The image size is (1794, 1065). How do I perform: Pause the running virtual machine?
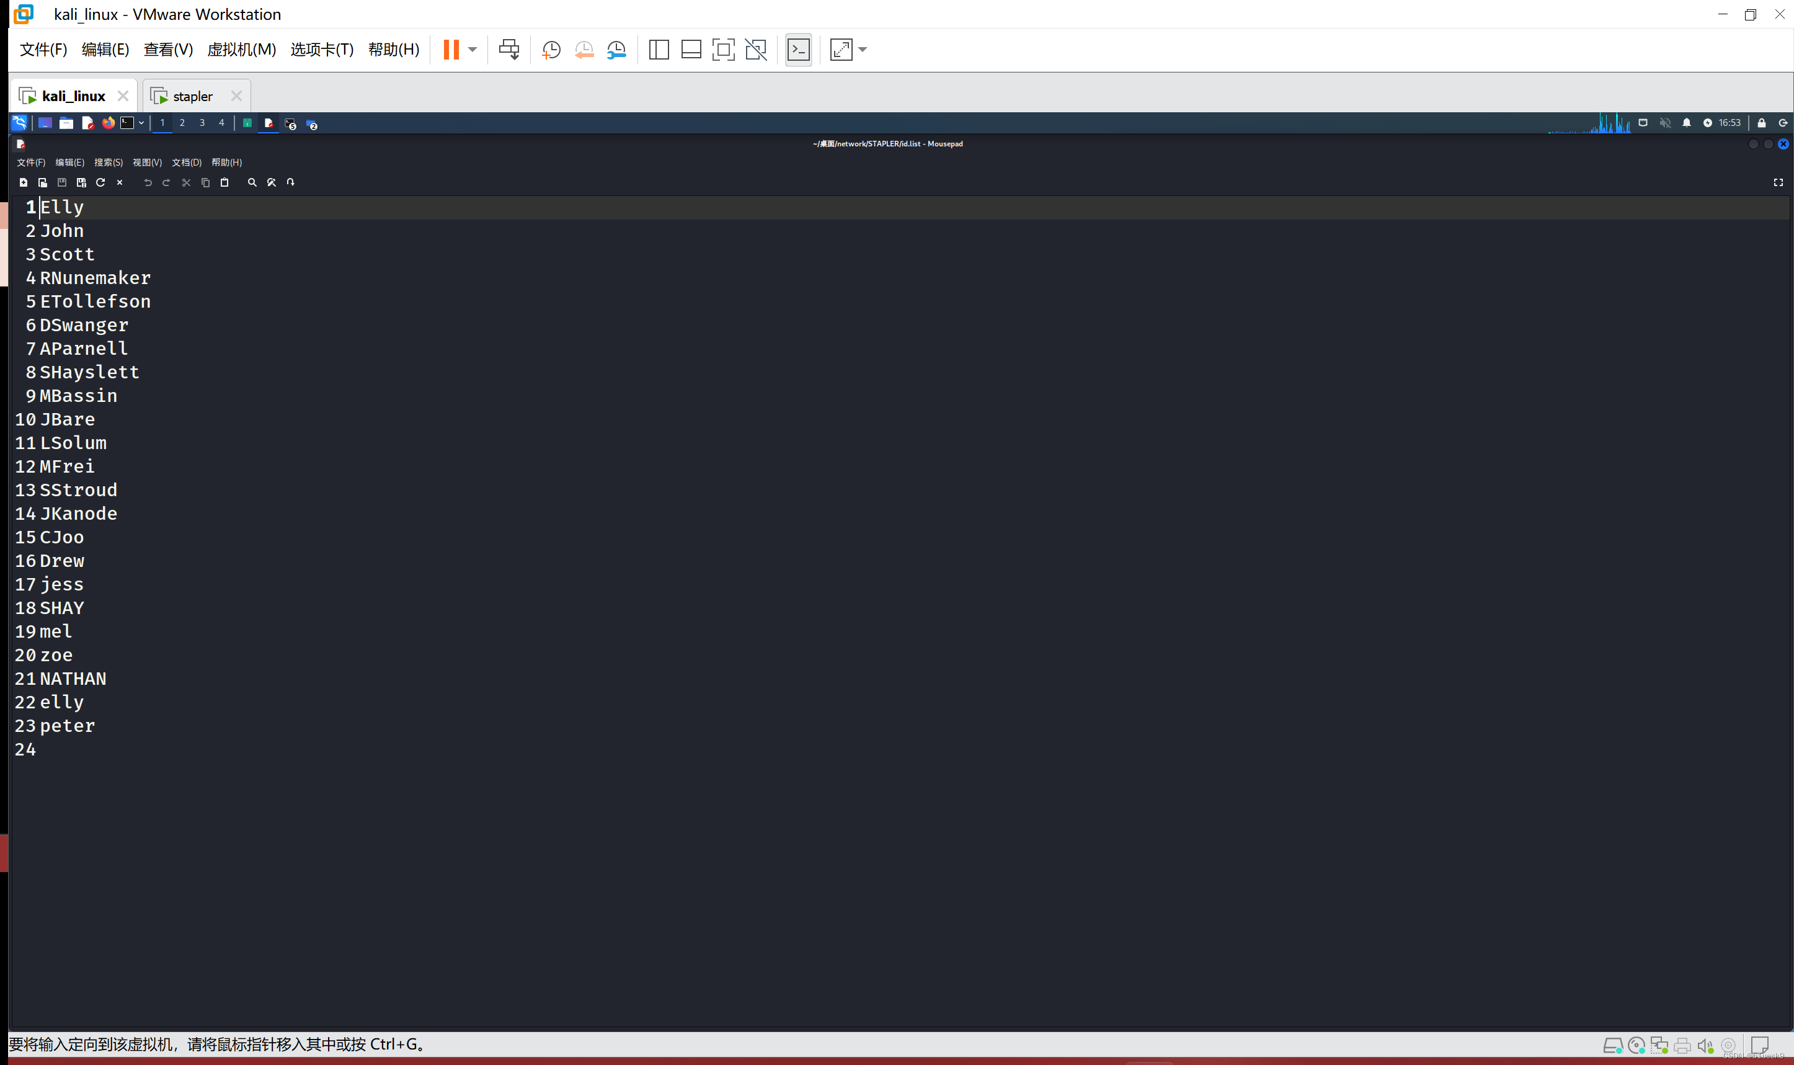[x=451, y=50]
